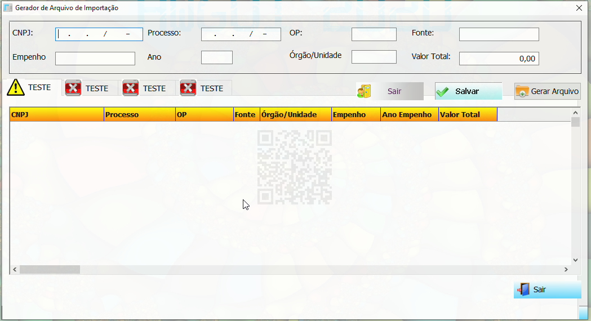Save the record with the Salvar button
Screen dimensions: 591x321
468,91
